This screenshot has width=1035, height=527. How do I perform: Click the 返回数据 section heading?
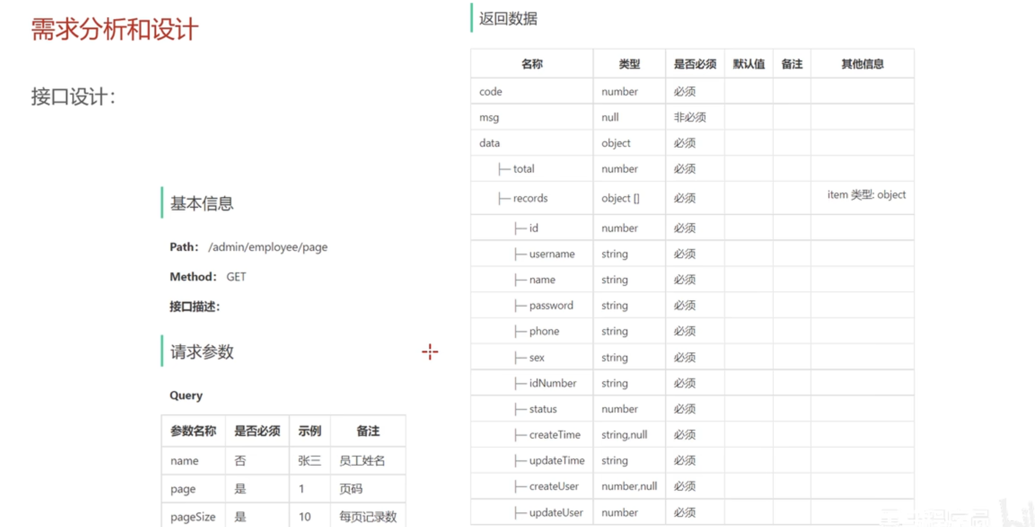508,19
